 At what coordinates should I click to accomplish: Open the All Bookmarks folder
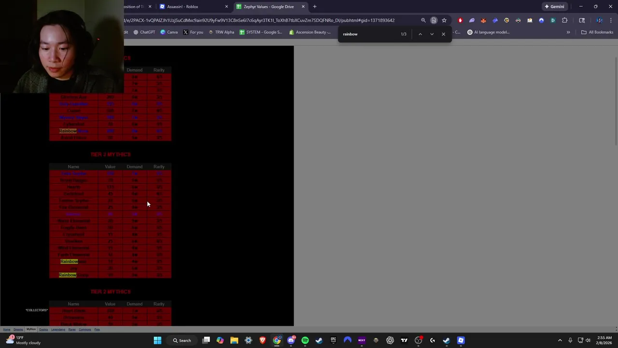tap(597, 32)
